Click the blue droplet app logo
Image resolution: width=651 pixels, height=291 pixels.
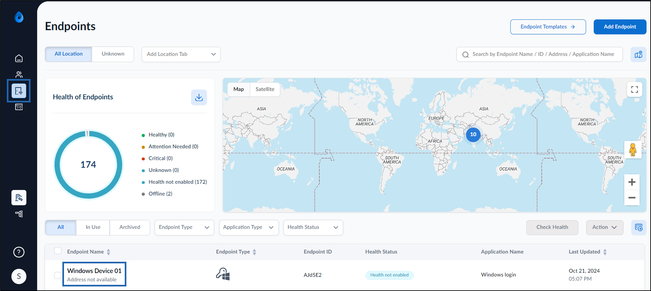19,17
